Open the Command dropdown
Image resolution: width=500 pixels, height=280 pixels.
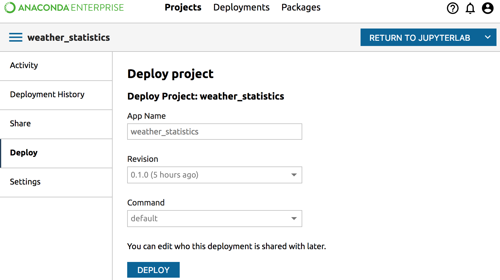point(294,219)
